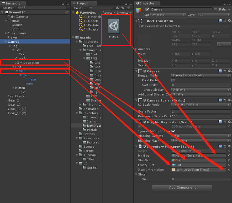This screenshot has width=232, height=203.
Task: Open the Project panel options menu
Action: coord(130,4)
